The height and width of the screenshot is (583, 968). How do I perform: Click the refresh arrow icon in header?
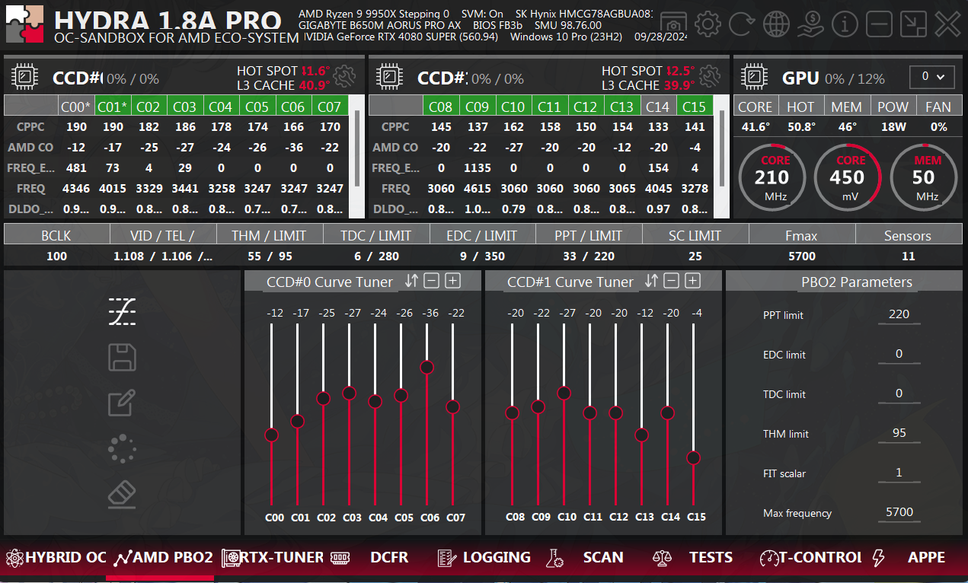coord(742,24)
